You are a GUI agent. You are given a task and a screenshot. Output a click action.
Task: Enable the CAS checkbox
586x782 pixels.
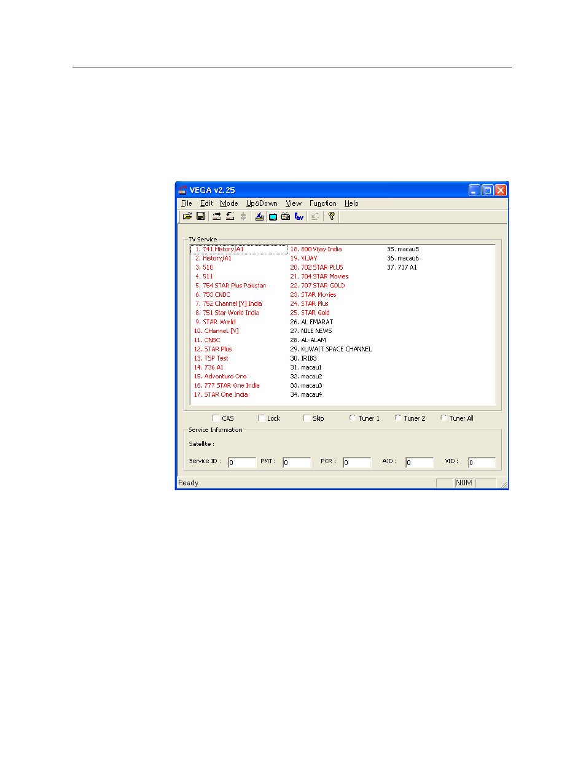coord(216,418)
